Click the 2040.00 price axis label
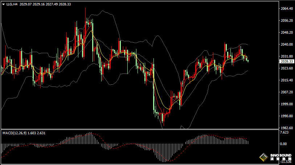Image resolution: width=295 pixels, height=165 pixels. coord(287,44)
